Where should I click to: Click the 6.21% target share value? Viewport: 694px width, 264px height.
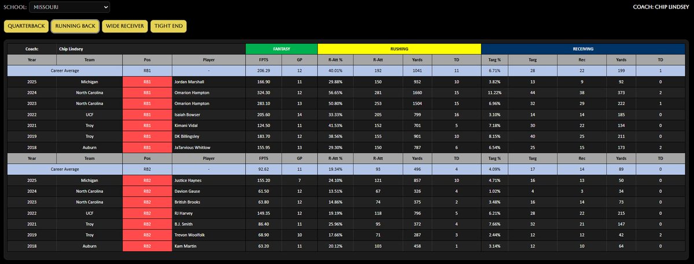coord(494,214)
